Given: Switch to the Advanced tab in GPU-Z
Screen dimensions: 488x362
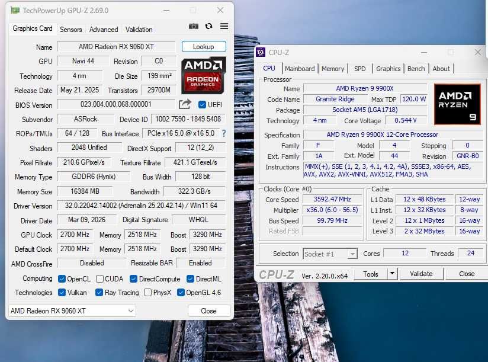Looking at the screenshot, I should 104,29.
